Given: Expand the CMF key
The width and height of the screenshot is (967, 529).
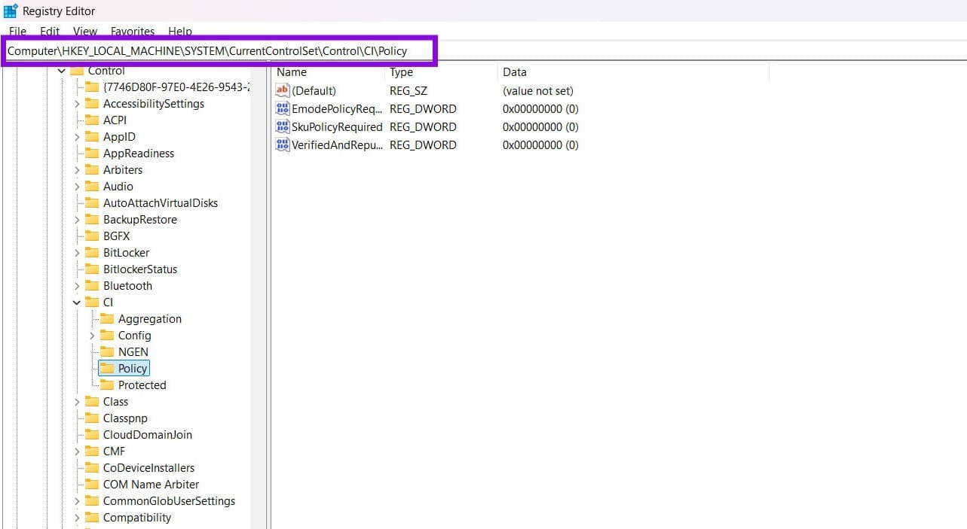Looking at the screenshot, I should pyautogui.click(x=77, y=451).
